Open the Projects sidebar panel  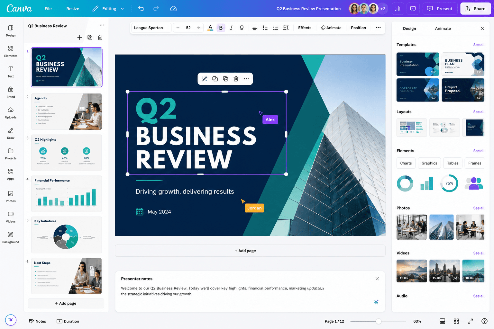(x=11, y=154)
